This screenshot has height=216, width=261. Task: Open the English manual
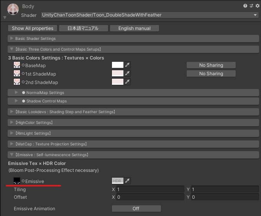tap(134, 28)
